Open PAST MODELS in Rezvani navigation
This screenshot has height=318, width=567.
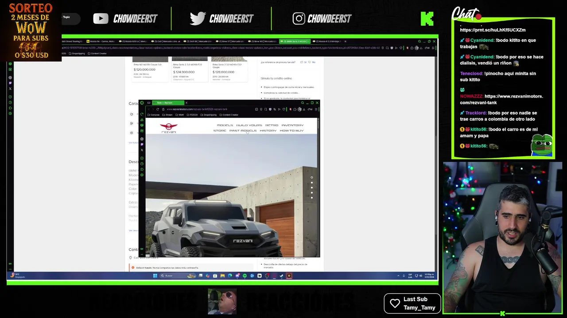pyautogui.click(x=243, y=131)
